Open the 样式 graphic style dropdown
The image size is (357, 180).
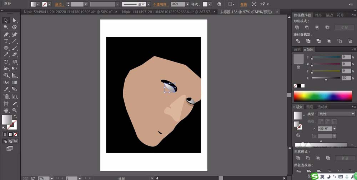point(210,4)
